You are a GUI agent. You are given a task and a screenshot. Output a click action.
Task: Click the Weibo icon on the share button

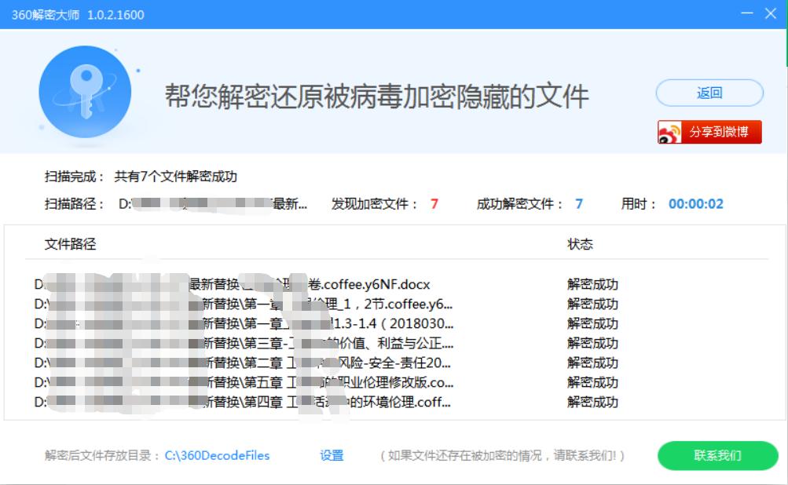pos(669,131)
